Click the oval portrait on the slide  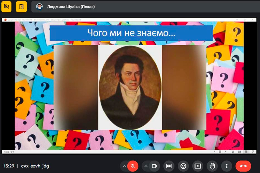pos(130,87)
